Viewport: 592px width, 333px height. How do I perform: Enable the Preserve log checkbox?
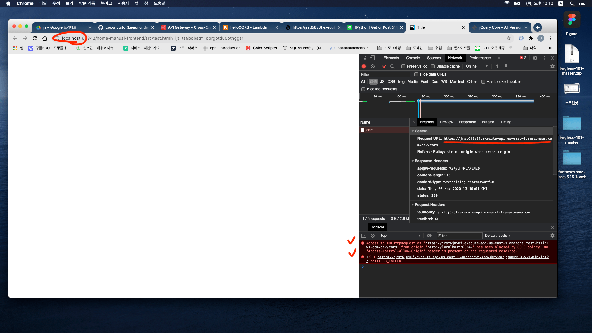[403, 66]
